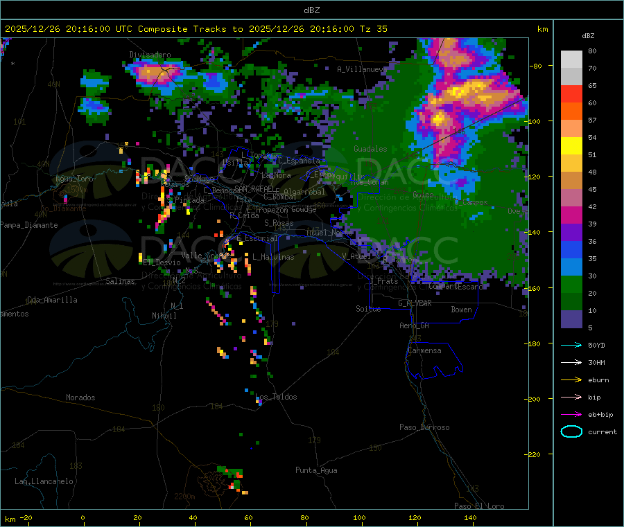Image resolution: width=624 pixels, height=527 pixels.
Task: Click the 'dBZ' heading above the color scale
Action: (588, 36)
